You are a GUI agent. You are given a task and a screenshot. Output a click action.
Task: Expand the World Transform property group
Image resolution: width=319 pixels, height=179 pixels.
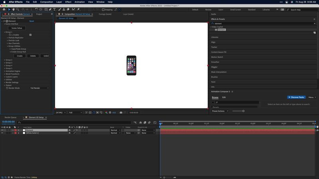click(x=4, y=74)
